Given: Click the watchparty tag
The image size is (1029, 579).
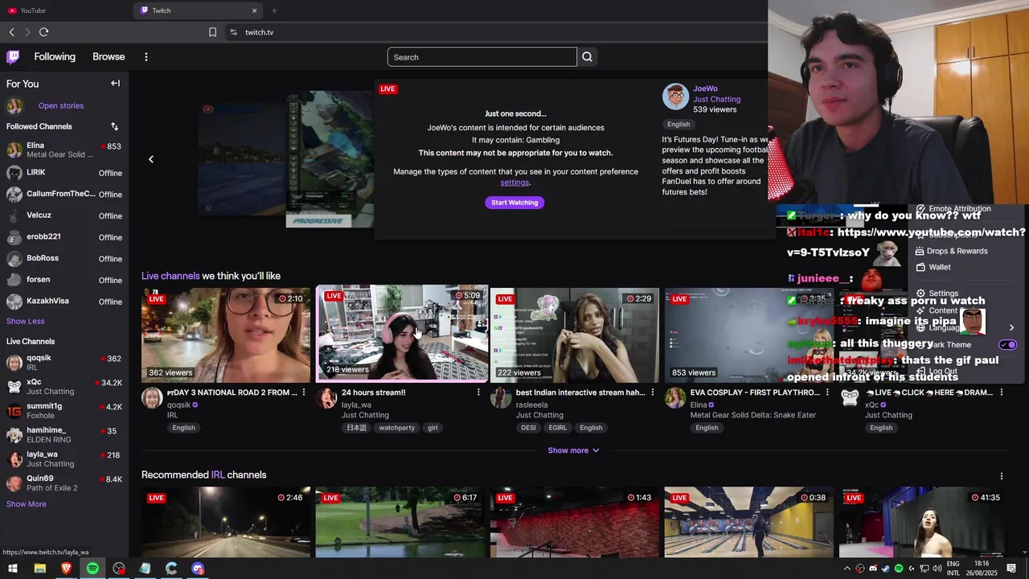Looking at the screenshot, I should (396, 428).
